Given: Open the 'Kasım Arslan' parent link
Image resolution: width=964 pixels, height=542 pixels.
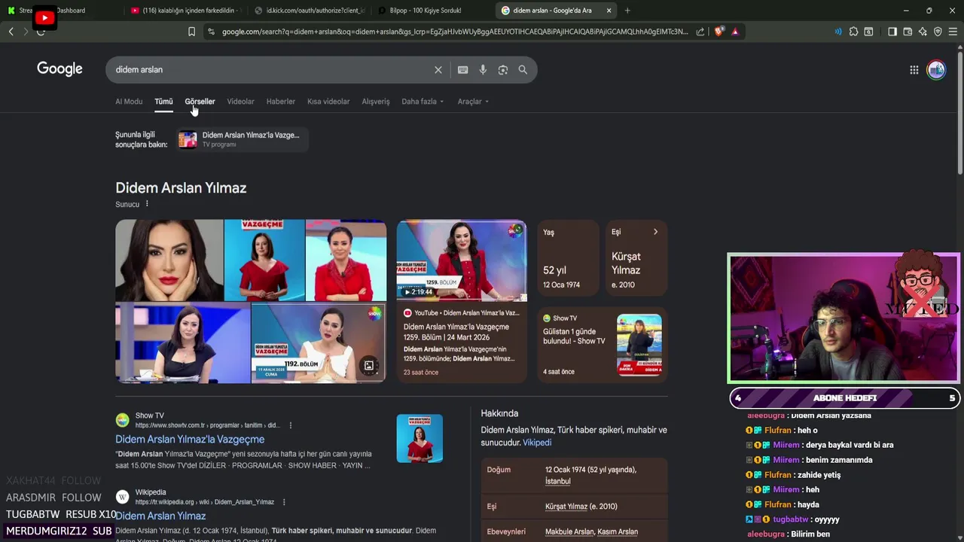Looking at the screenshot, I should [x=618, y=532].
